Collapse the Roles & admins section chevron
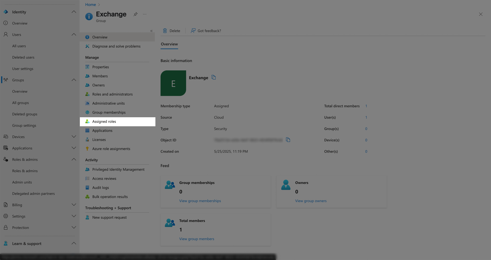Image resolution: width=491 pixels, height=260 pixels. [74, 160]
